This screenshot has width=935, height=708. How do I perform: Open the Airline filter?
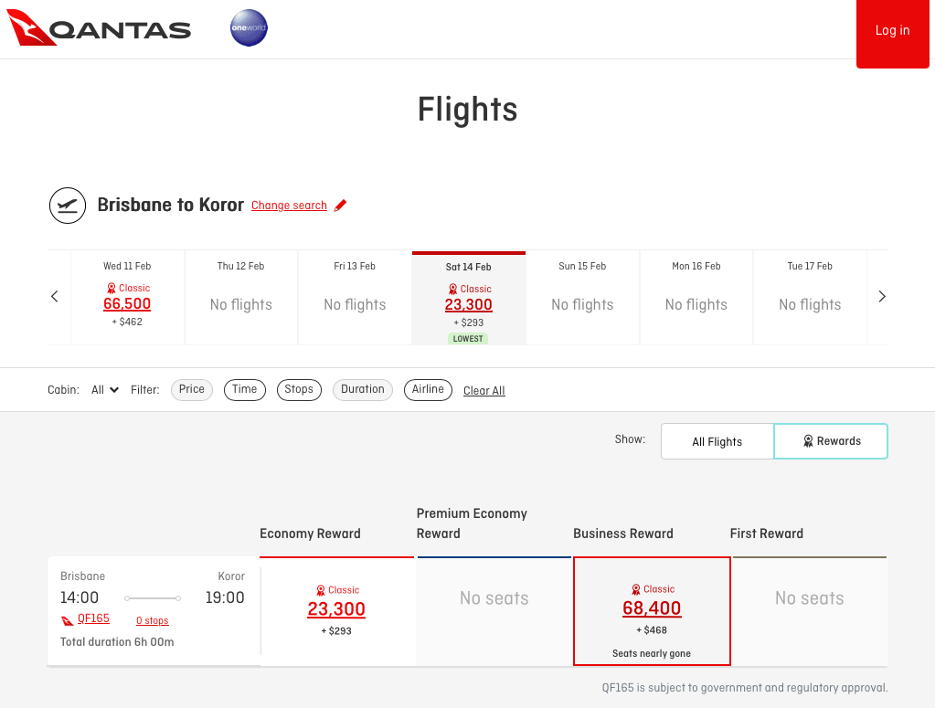coord(428,390)
